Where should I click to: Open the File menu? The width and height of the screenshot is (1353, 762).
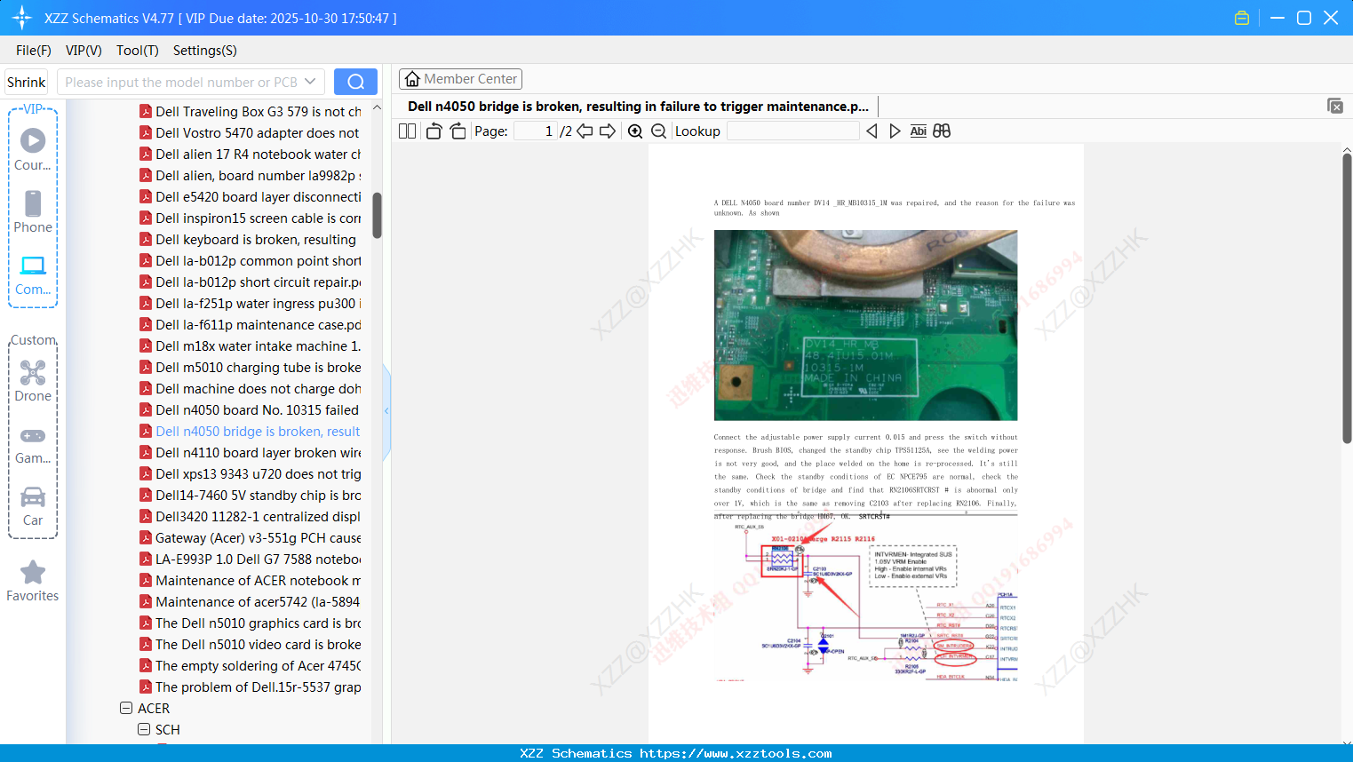point(34,51)
